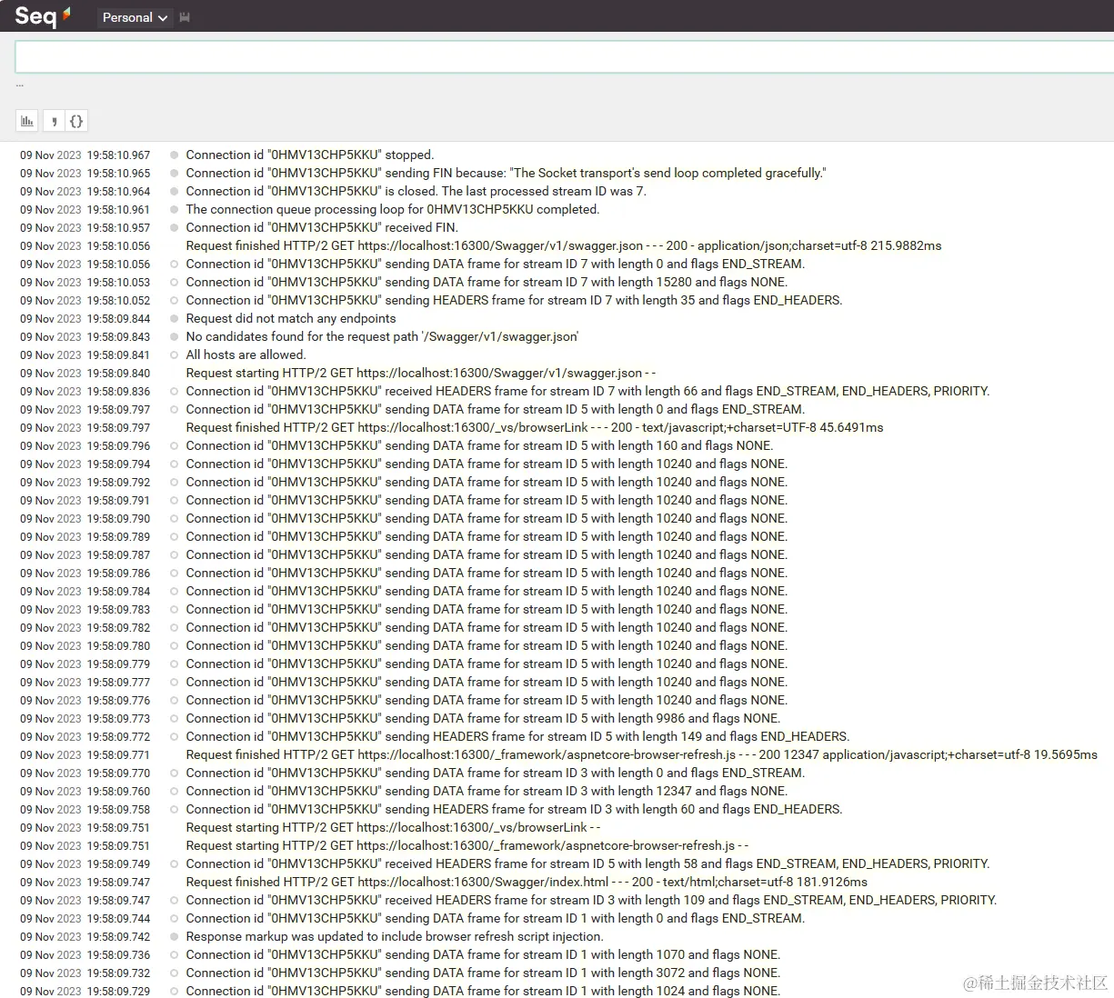Expand 'Request starting ... /Swagger/v1/swagger.json' event

(x=421, y=373)
